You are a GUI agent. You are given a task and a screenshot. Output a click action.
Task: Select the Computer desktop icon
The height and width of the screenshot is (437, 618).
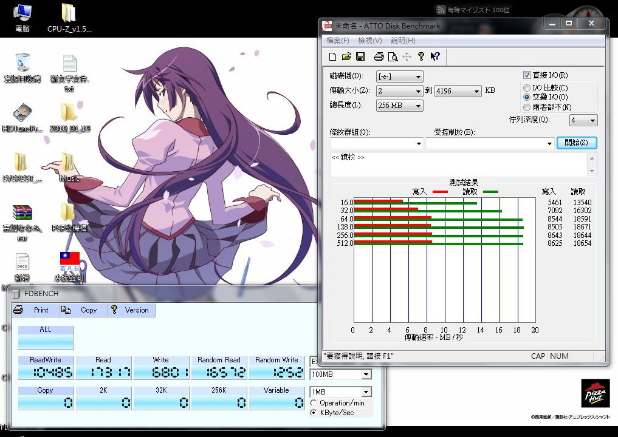(22, 18)
